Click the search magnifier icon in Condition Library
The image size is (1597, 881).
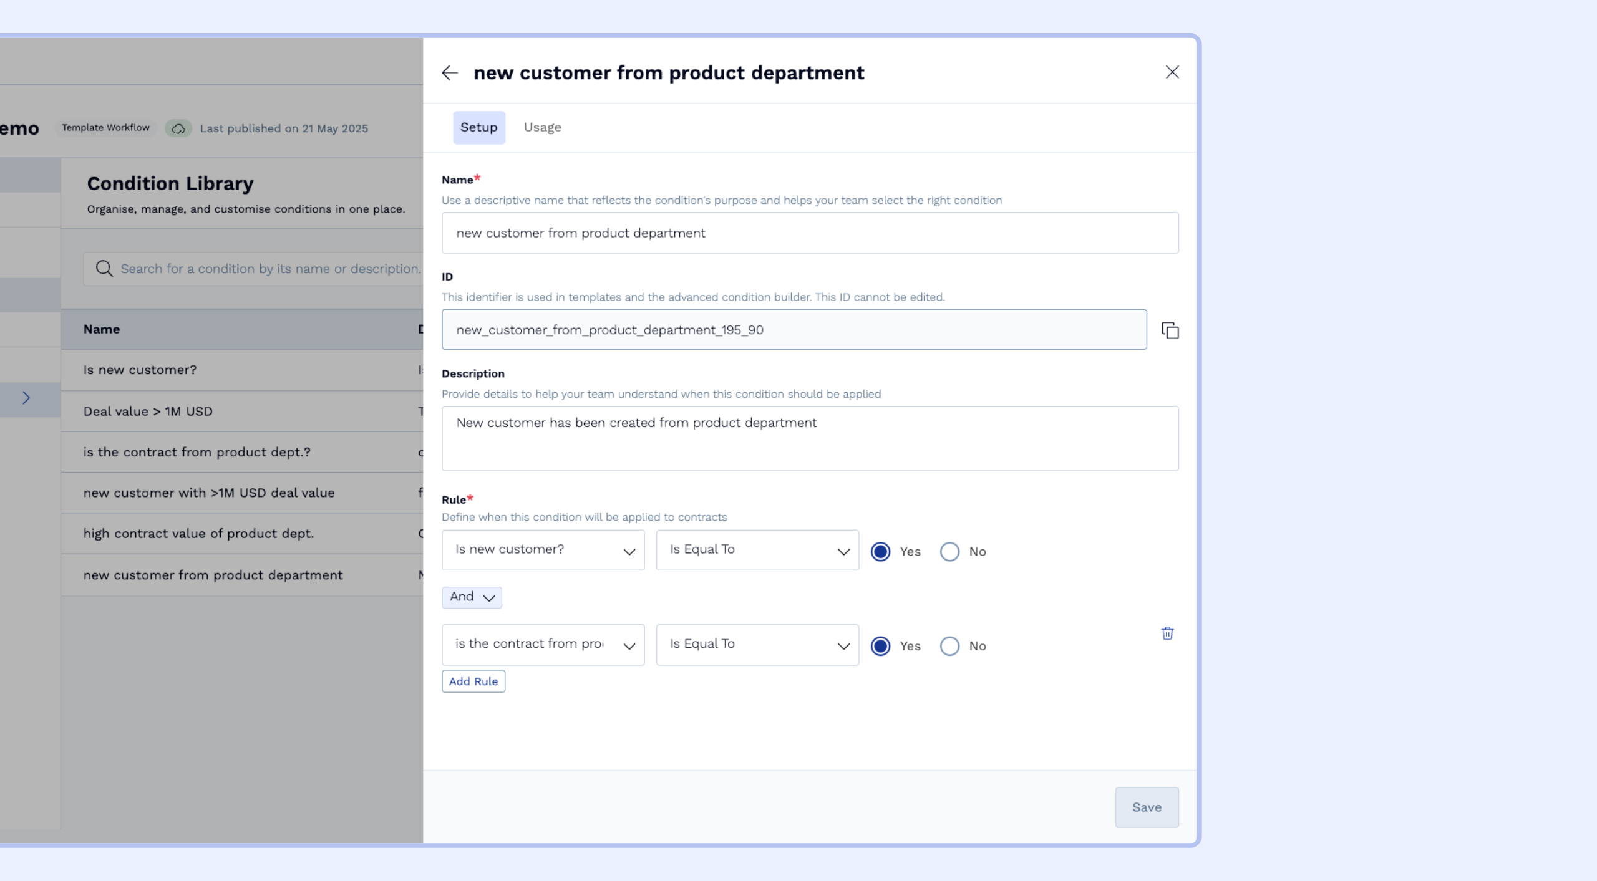[x=104, y=269]
